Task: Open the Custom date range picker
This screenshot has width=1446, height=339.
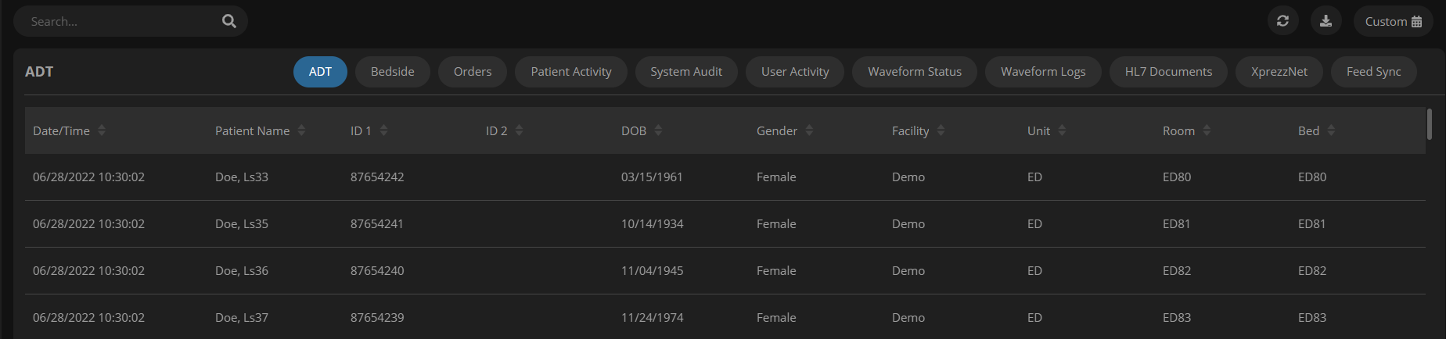Action: [x=1393, y=21]
